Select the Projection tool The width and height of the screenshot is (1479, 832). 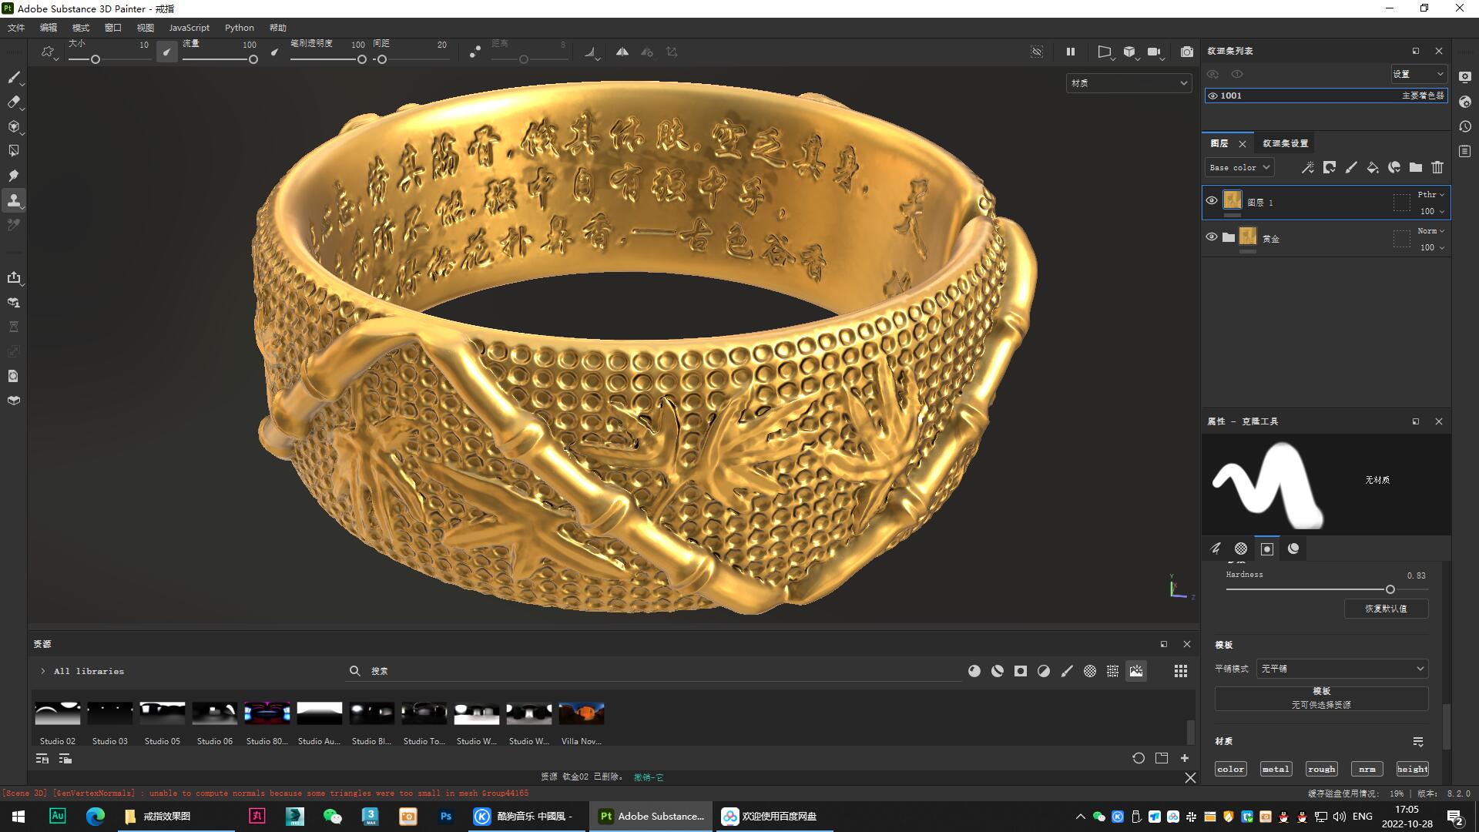[x=14, y=126]
